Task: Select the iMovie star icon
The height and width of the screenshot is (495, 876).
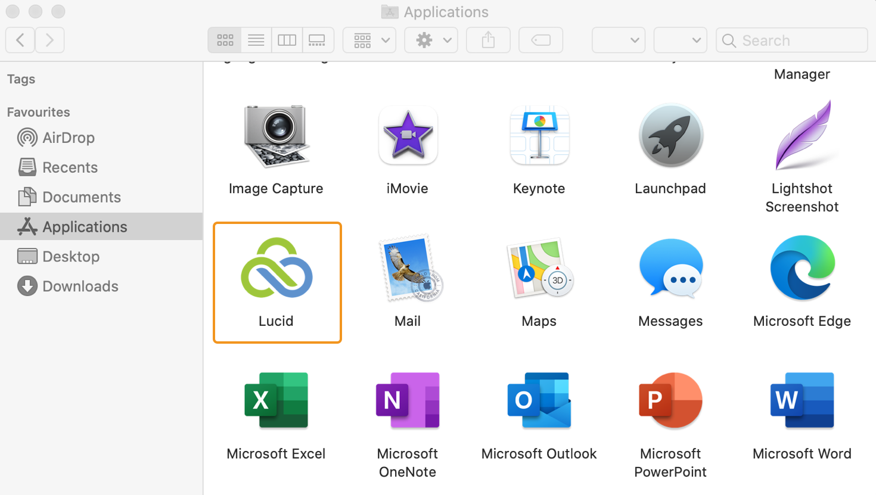Action: pos(408,135)
